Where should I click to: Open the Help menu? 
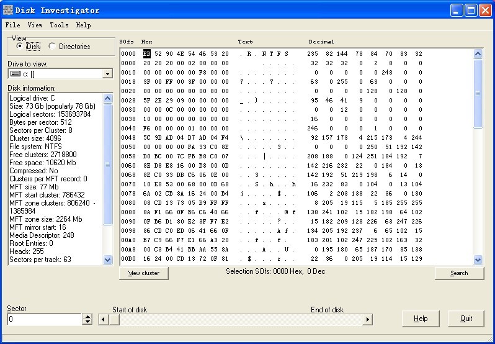tap(83, 25)
